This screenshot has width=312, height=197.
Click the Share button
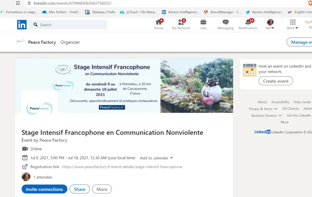click(x=80, y=189)
